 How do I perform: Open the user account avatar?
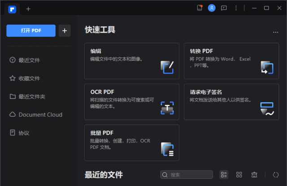pos(212,8)
